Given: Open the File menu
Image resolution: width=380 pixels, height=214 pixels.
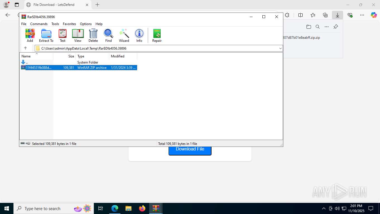Looking at the screenshot, I should point(24,24).
